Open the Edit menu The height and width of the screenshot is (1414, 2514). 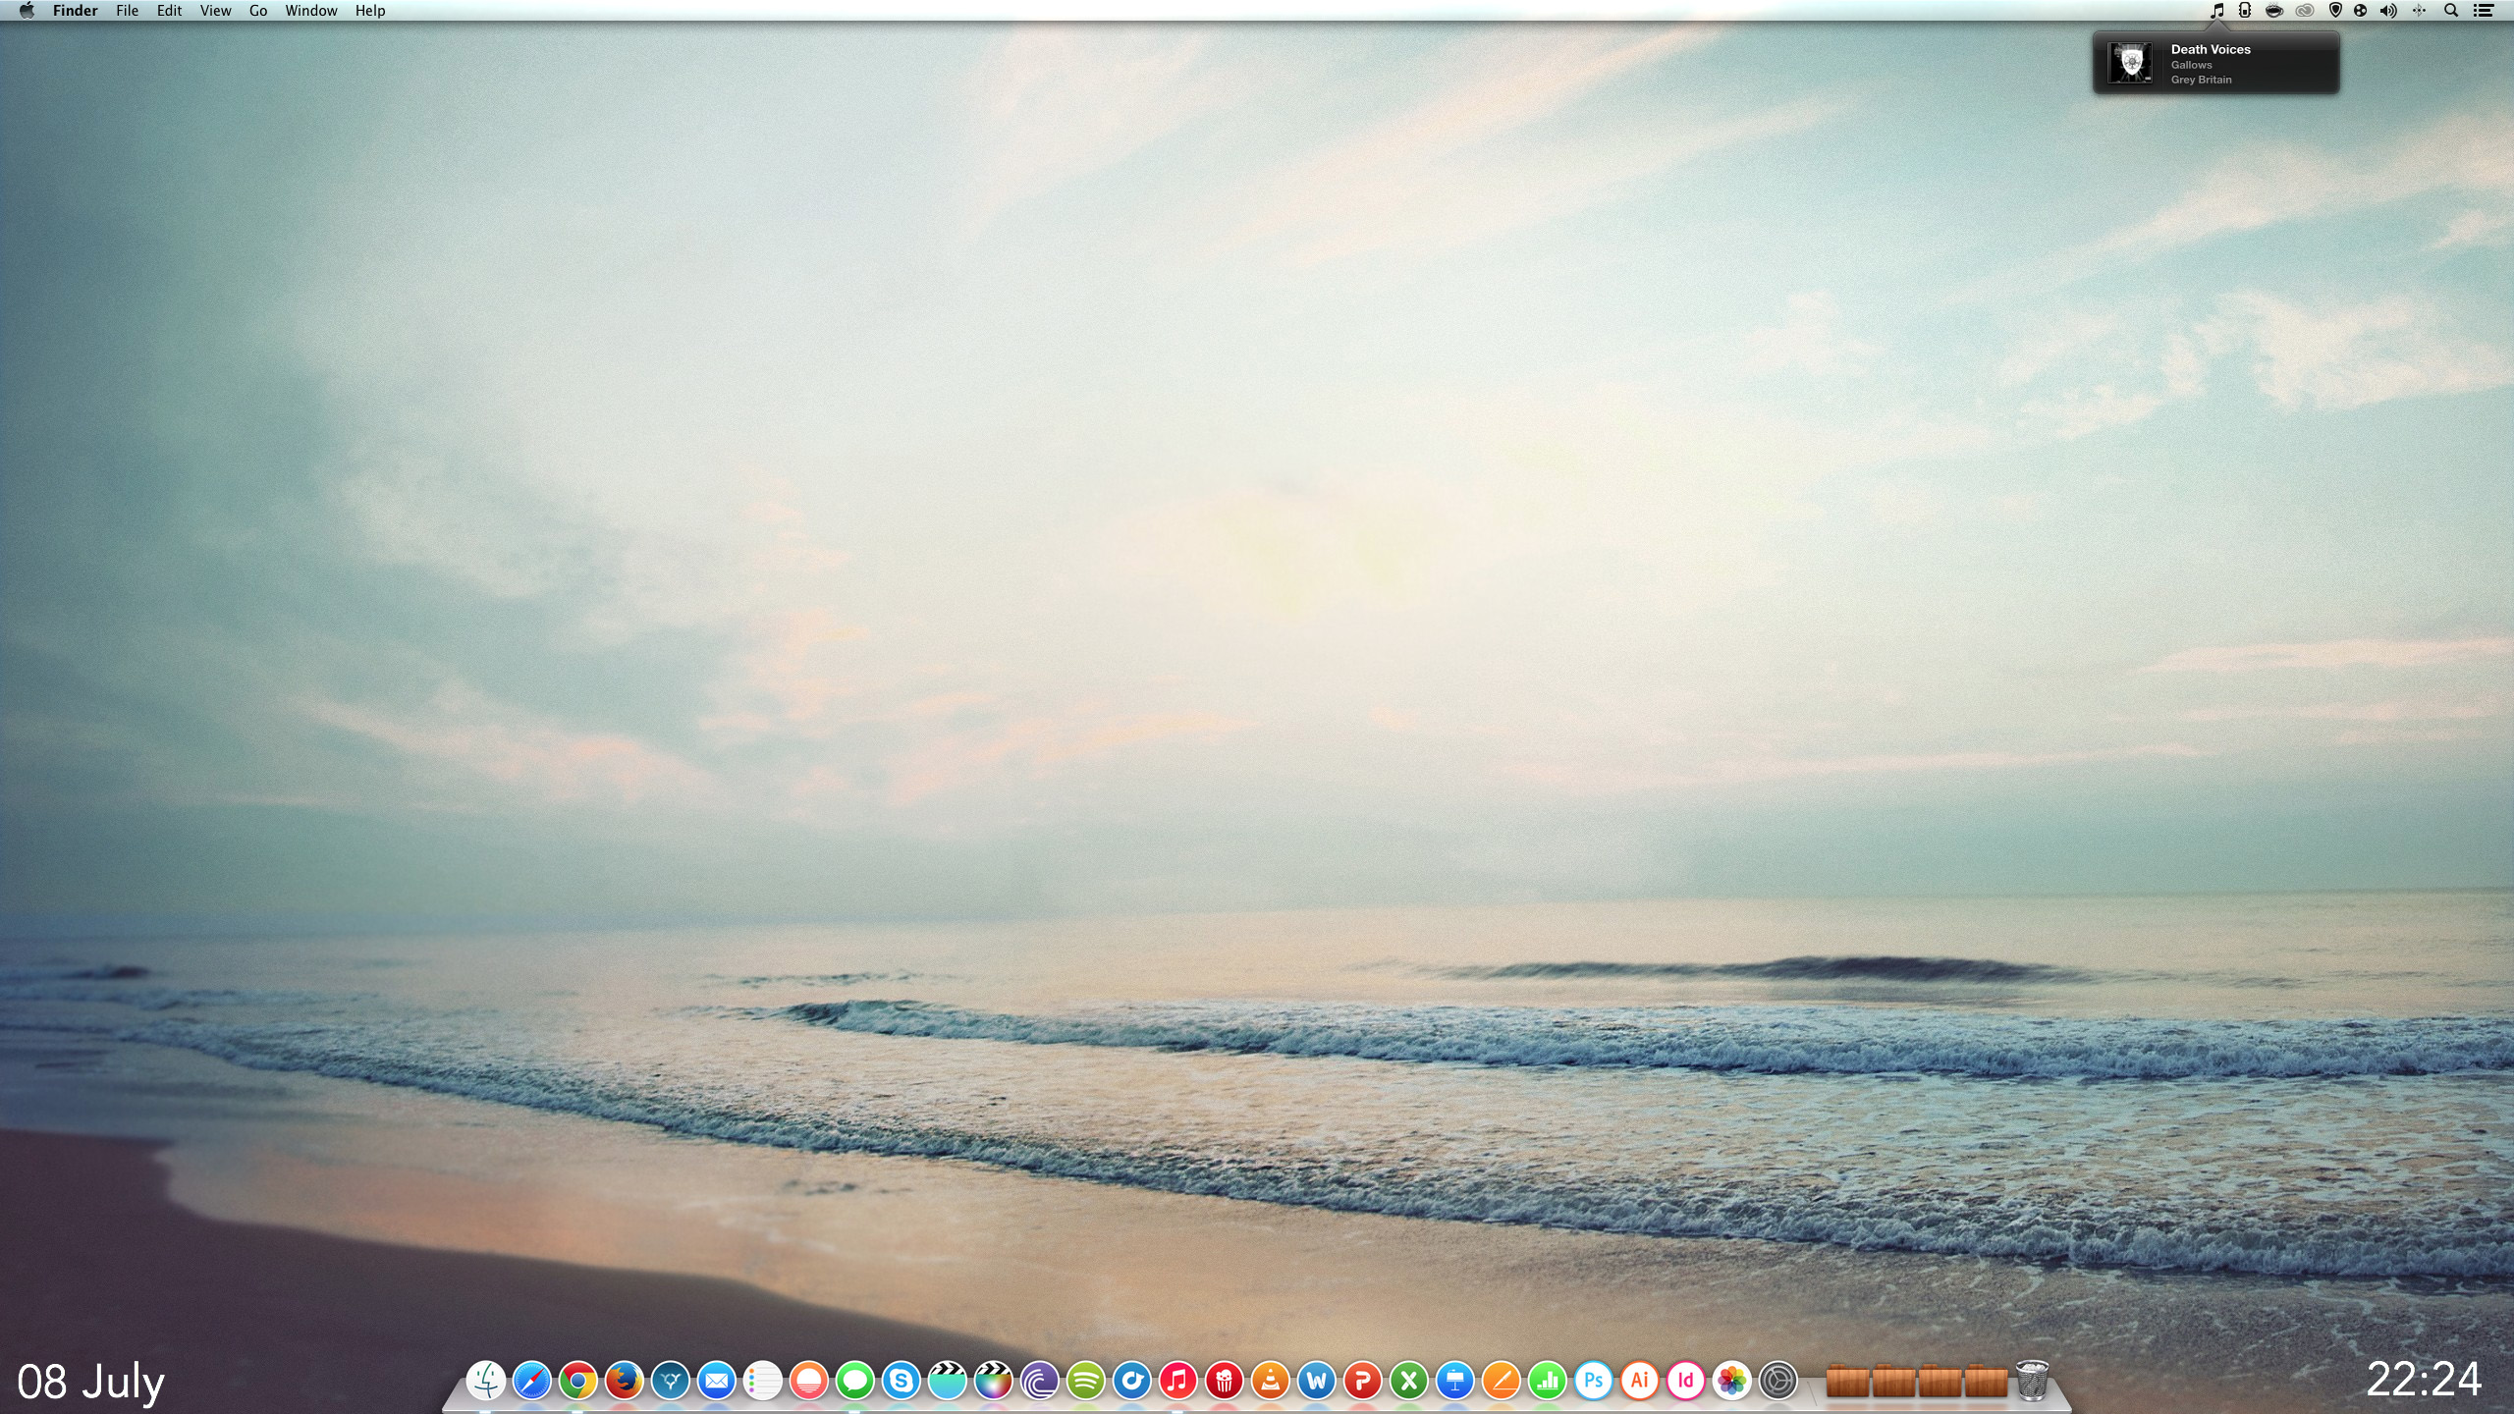pos(170,11)
